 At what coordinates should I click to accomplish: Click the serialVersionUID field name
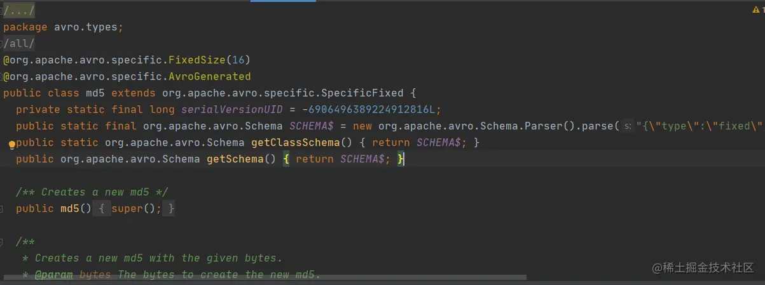[x=232, y=110]
